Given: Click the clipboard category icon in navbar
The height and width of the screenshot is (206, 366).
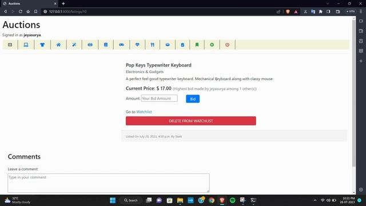Looking at the screenshot, I should coord(182,45).
